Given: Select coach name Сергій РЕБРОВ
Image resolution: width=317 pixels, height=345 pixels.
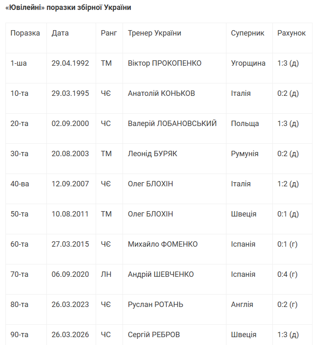Looking at the screenshot, I should (154, 335).
